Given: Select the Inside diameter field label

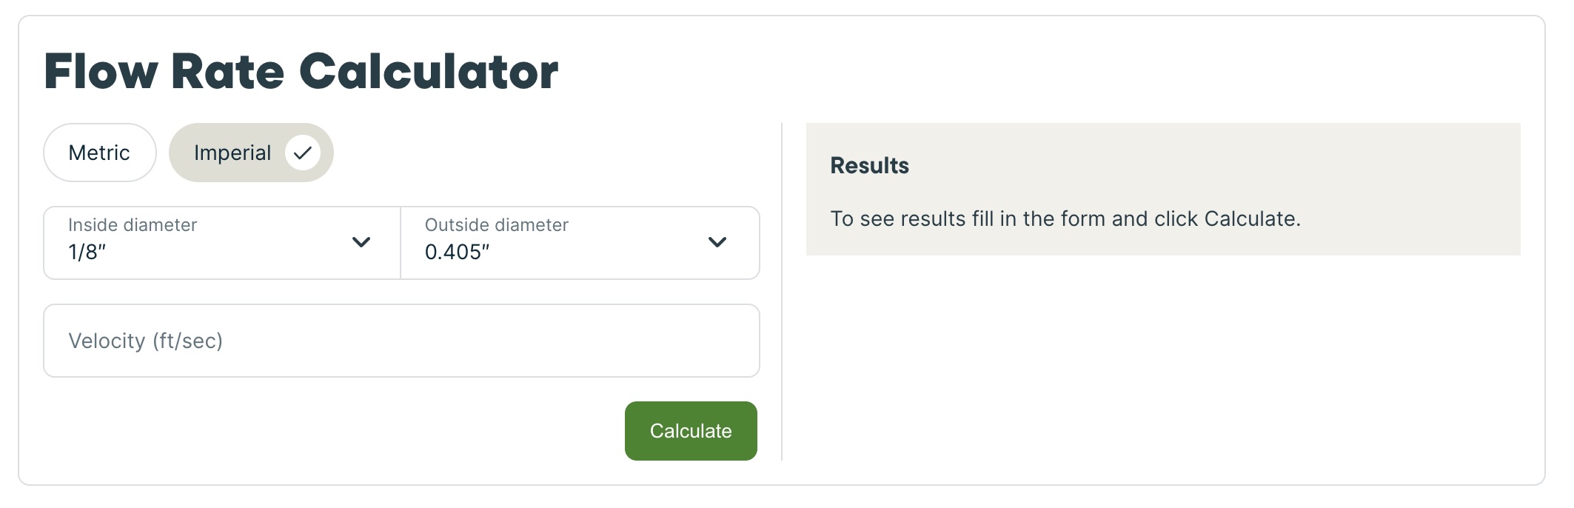Looking at the screenshot, I should click(131, 225).
